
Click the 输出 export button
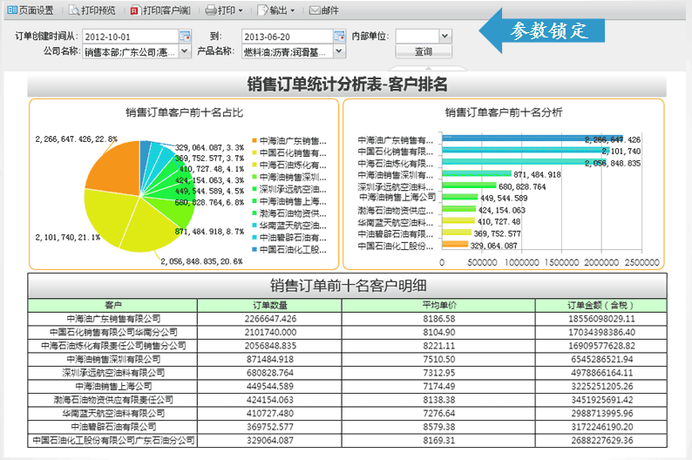tap(273, 10)
